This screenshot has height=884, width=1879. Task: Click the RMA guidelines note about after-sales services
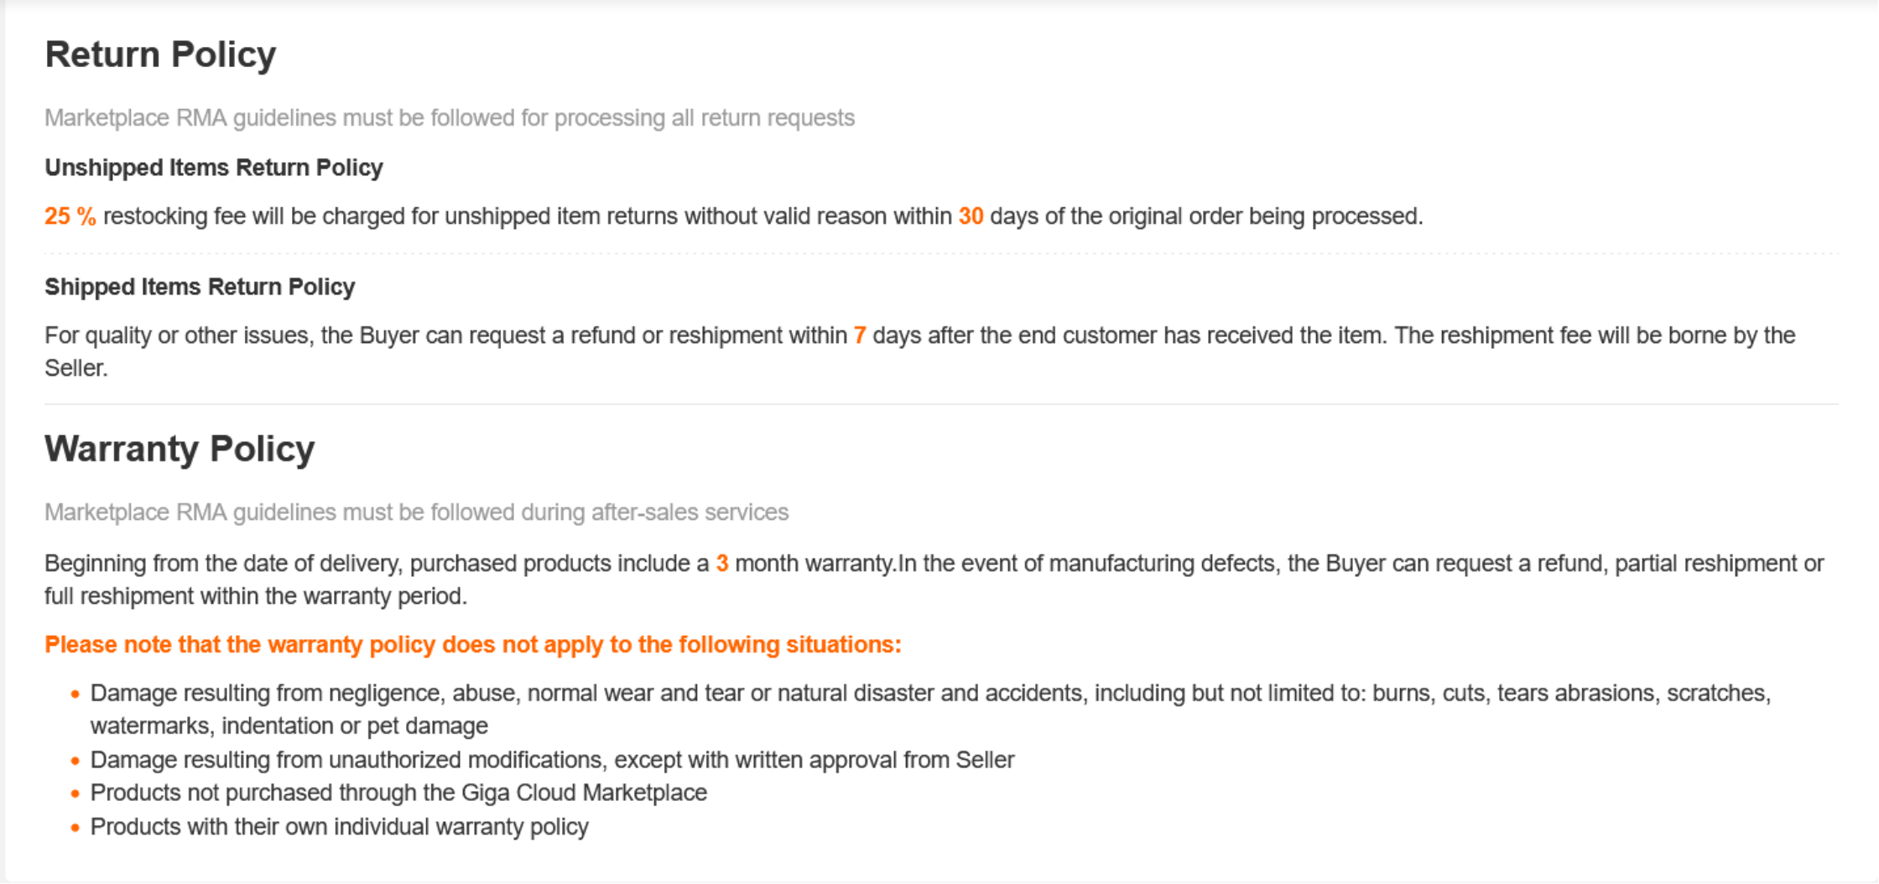coord(416,512)
